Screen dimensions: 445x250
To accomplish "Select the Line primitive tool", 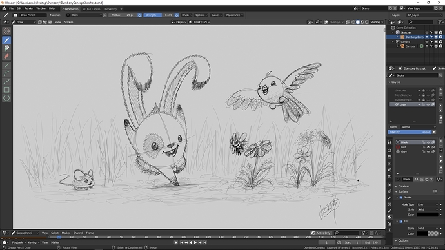I will tap(6, 66).
